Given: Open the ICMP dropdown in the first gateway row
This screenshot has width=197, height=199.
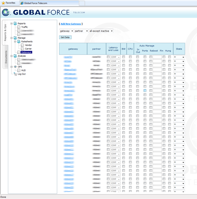Looking at the screenshot, I should pos(115,57).
